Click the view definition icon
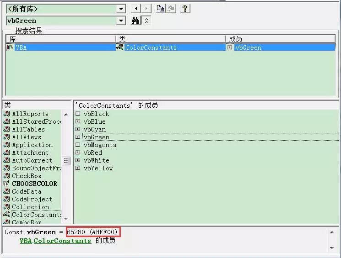Viewport: 341px width, 258px height. point(171,9)
